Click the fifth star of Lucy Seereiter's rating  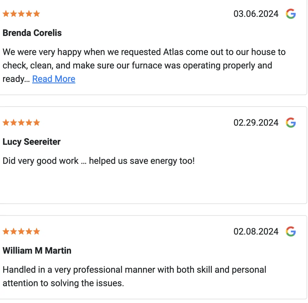[x=37, y=123]
